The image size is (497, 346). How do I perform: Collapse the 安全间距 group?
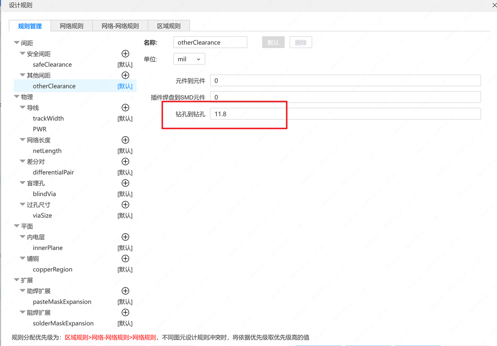pyautogui.click(x=23, y=54)
